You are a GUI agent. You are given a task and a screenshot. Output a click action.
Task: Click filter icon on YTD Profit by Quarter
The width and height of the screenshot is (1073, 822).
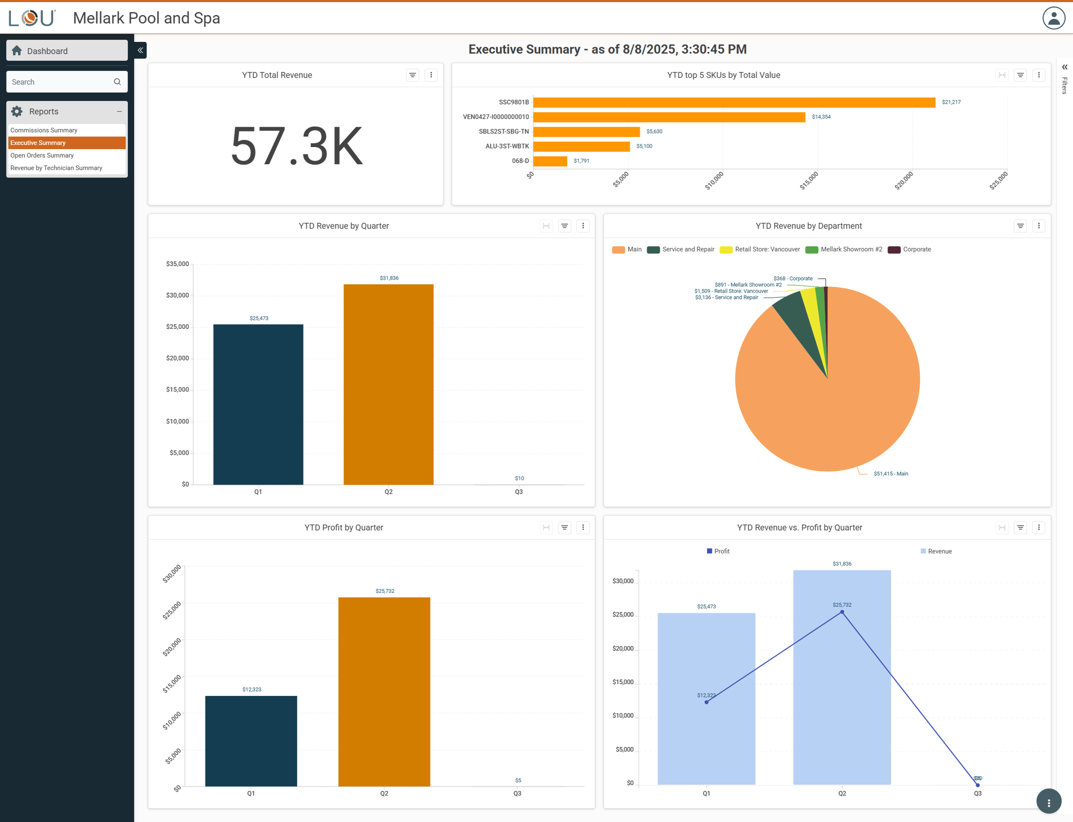564,527
